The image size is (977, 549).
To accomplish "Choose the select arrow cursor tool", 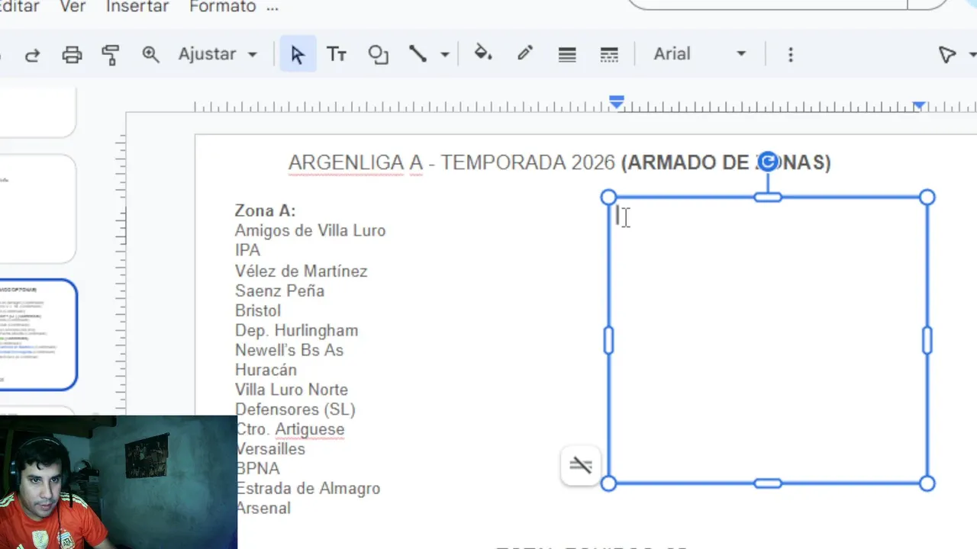I will pos(298,54).
